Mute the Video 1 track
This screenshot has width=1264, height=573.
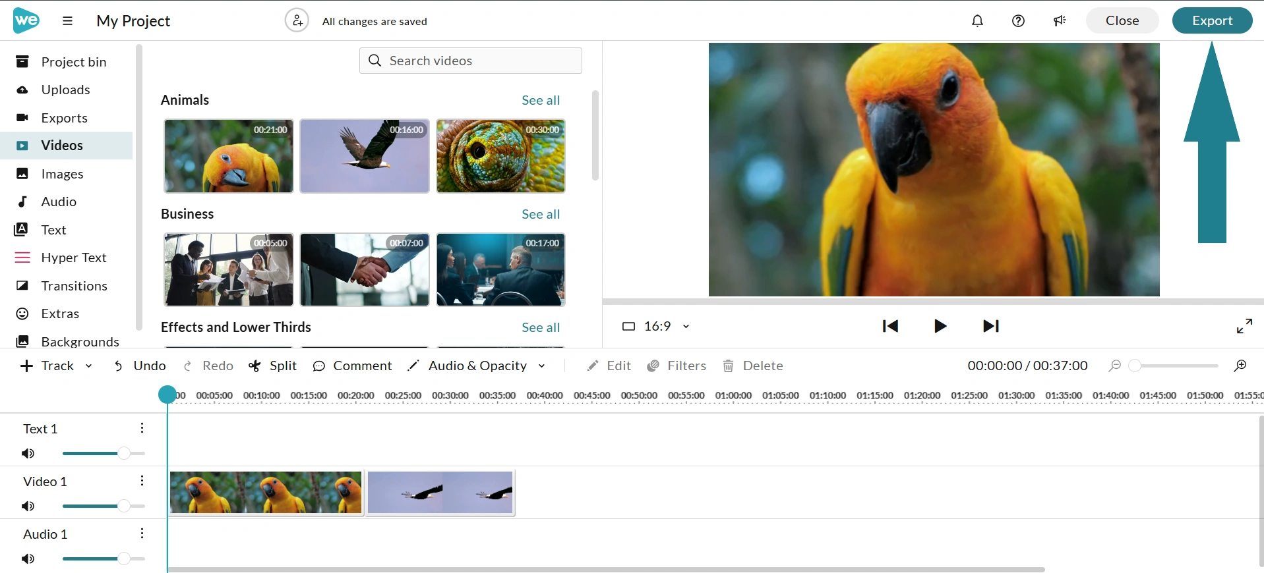point(28,506)
